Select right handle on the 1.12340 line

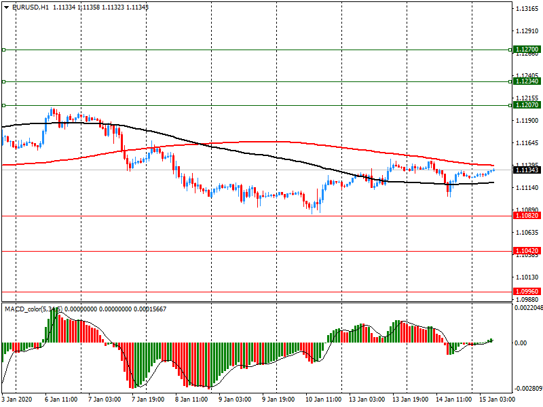pos(510,81)
